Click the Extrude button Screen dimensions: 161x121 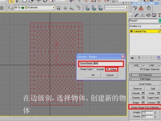[136, 93]
